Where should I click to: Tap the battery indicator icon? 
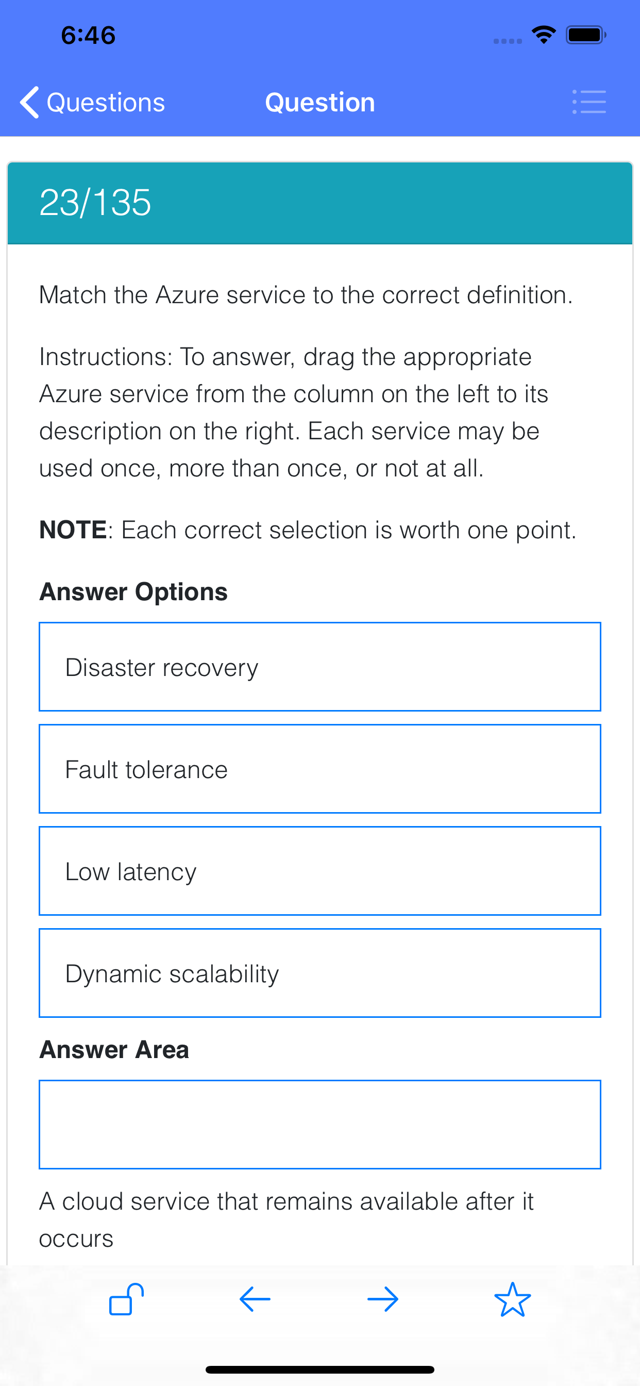[586, 35]
